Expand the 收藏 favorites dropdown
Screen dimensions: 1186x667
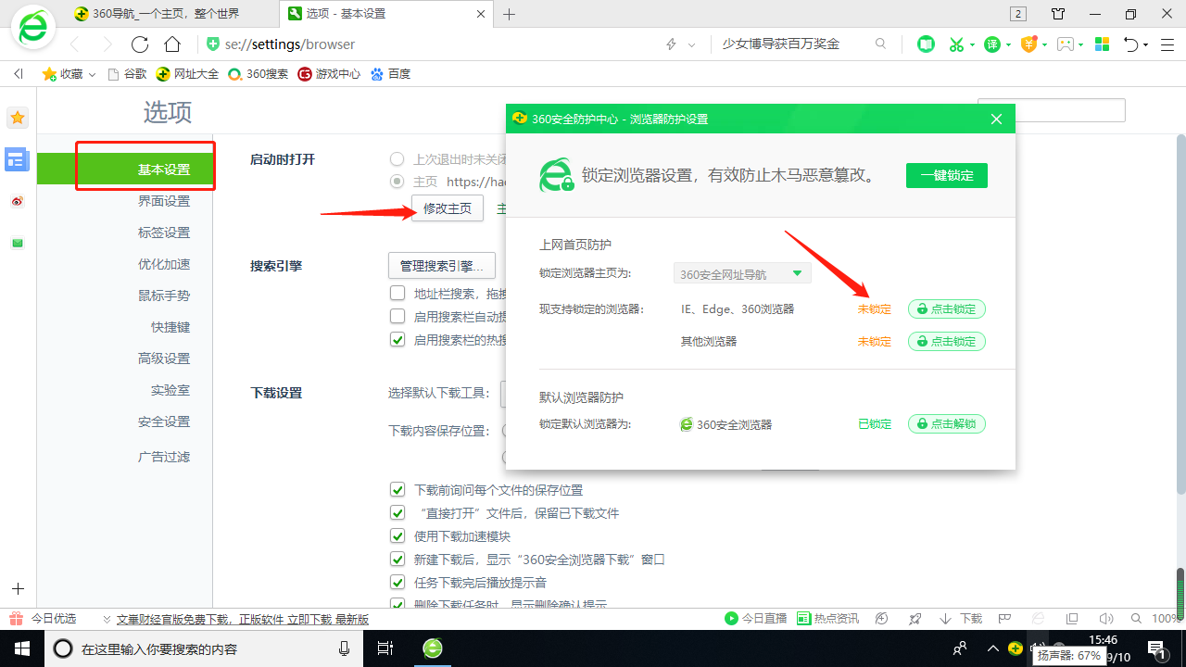click(x=91, y=73)
